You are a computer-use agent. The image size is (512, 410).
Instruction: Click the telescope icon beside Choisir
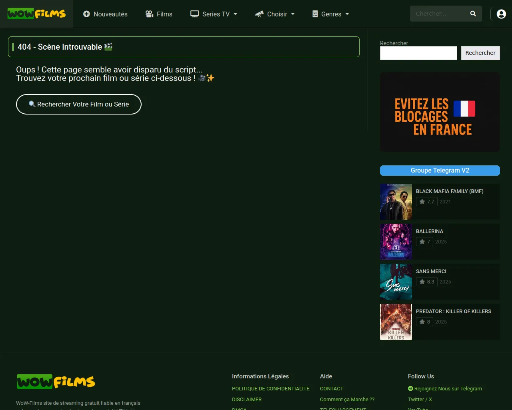259,14
